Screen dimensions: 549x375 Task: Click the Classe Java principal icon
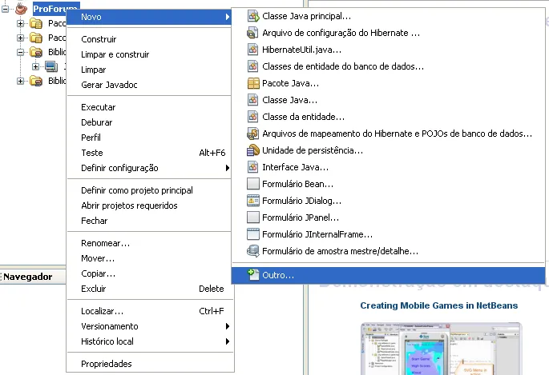point(253,16)
